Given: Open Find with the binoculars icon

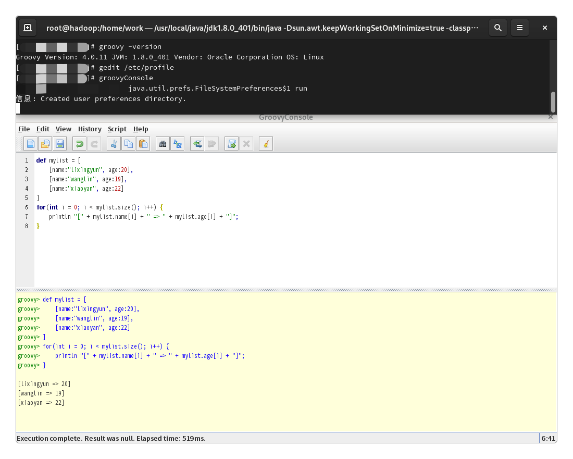Looking at the screenshot, I should click(163, 144).
